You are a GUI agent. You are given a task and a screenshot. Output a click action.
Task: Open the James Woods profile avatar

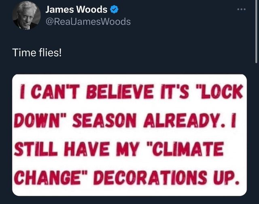click(x=26, y=15)
